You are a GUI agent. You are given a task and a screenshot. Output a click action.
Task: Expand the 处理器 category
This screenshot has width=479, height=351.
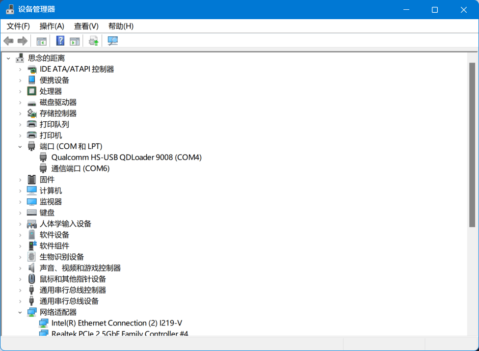click(20, 91)
